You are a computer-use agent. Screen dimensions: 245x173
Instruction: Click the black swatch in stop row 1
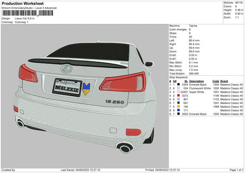tap(178, 84)
